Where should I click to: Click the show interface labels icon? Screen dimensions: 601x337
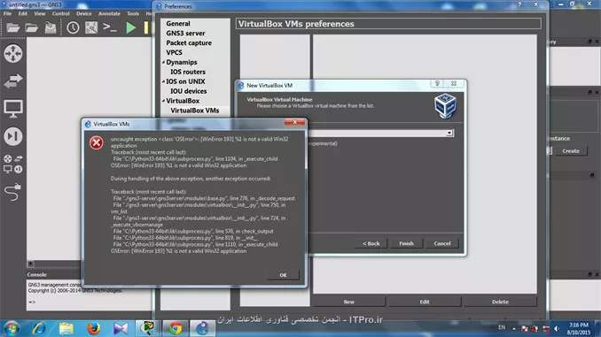pos(91,27)
